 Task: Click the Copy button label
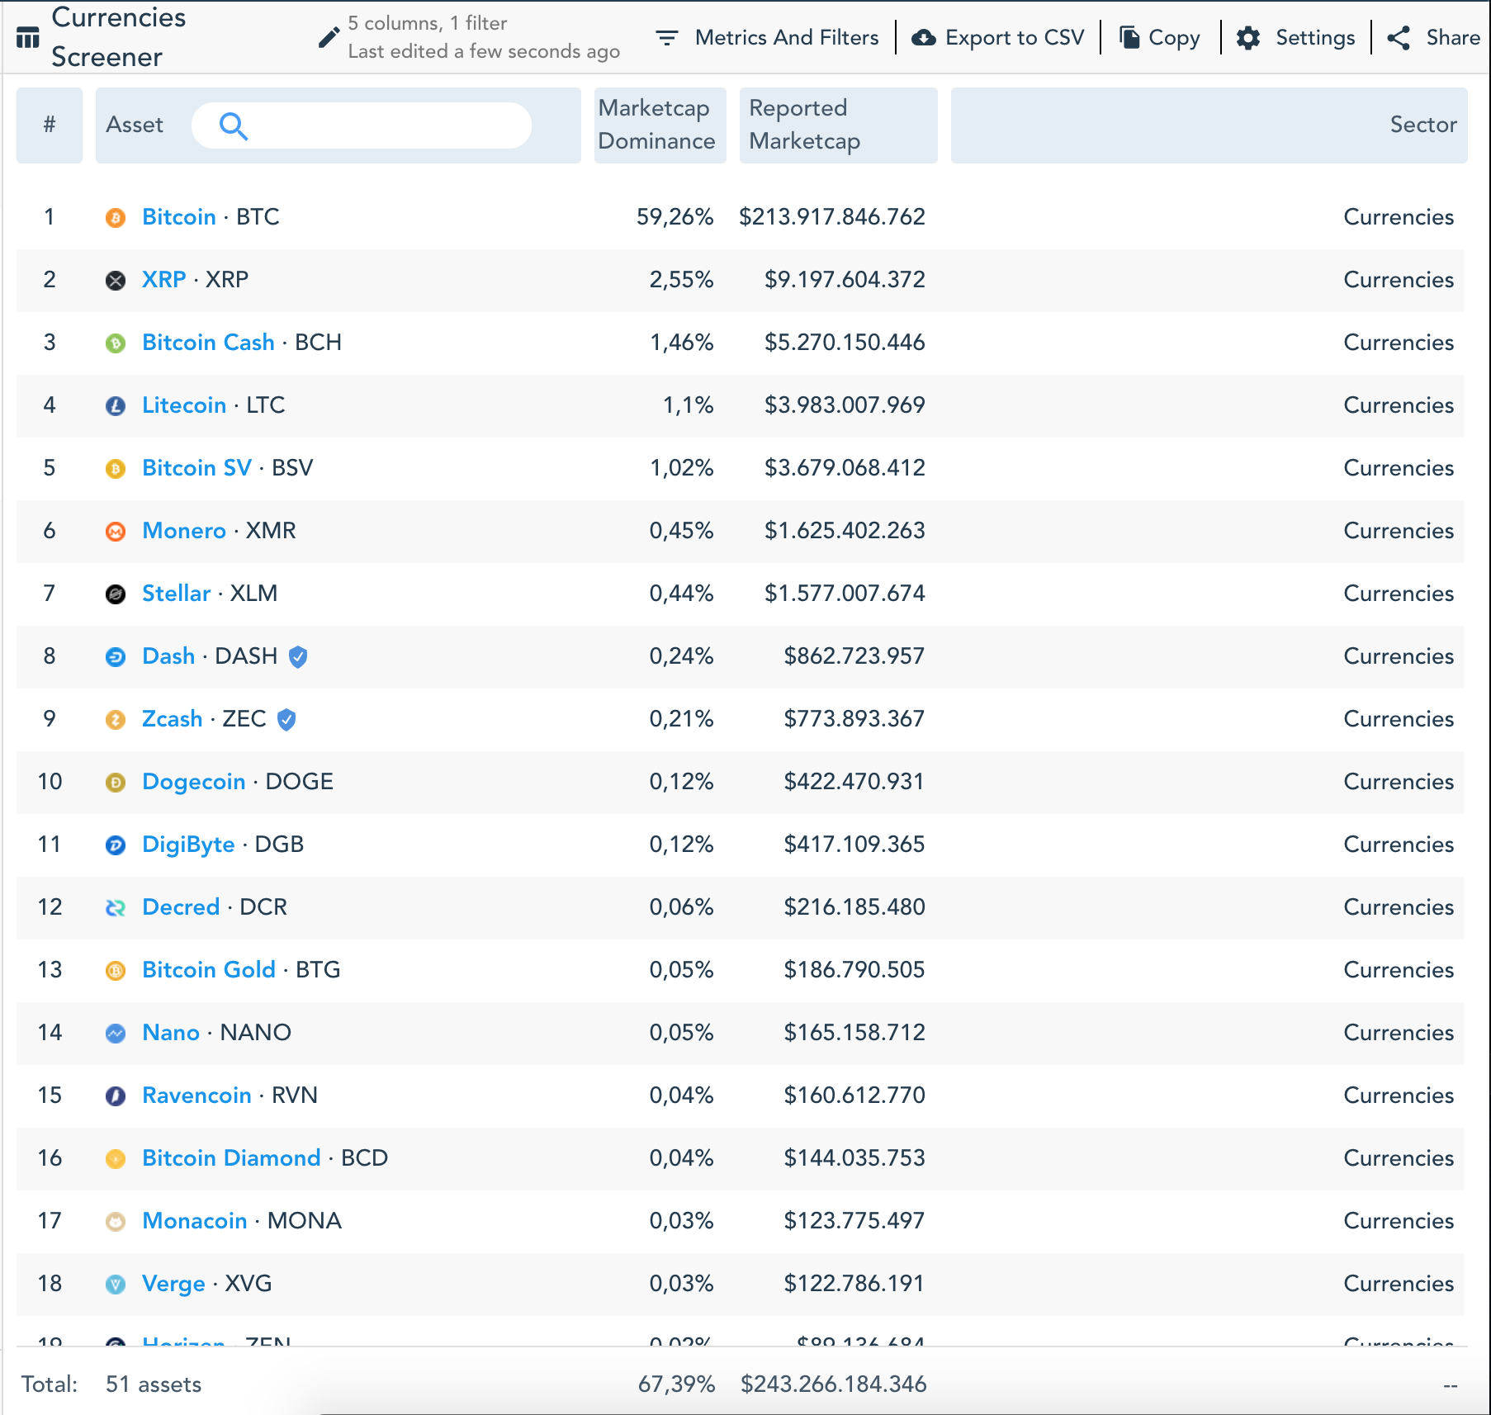click(x=1175, y=38)
